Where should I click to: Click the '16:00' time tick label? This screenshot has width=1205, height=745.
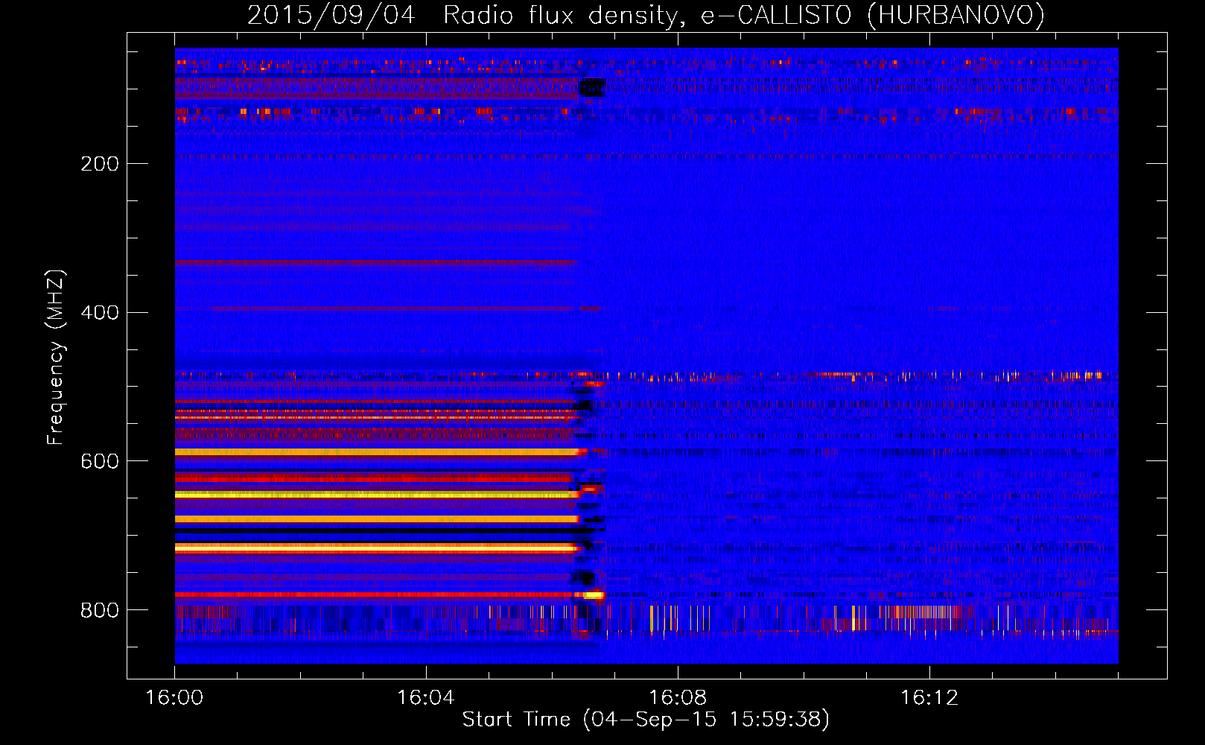point(174,698)
